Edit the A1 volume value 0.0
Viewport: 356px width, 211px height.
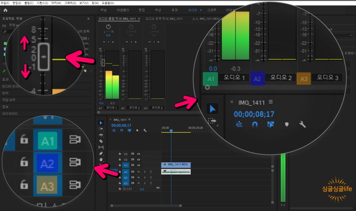click(101, 103)
